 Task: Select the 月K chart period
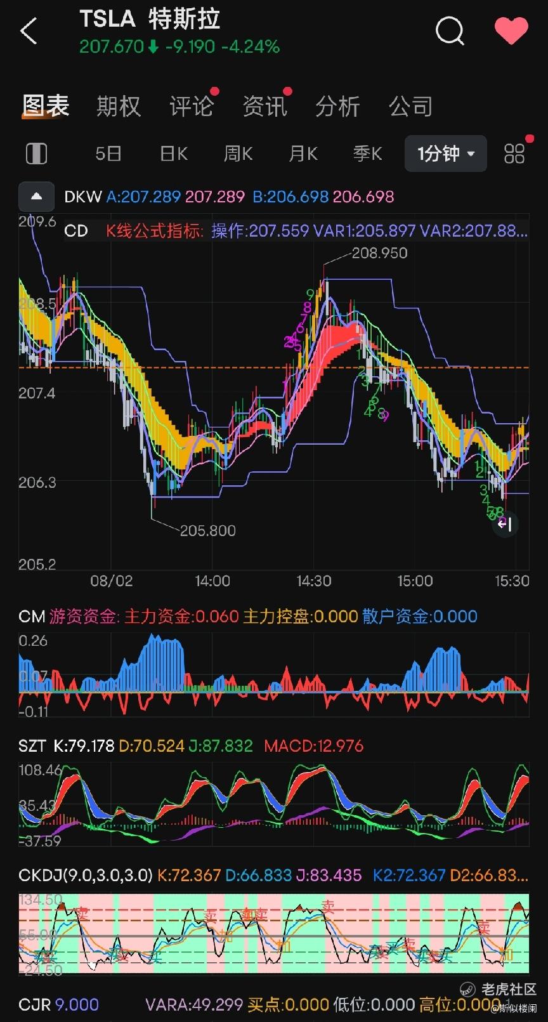[x=303, y=154]
